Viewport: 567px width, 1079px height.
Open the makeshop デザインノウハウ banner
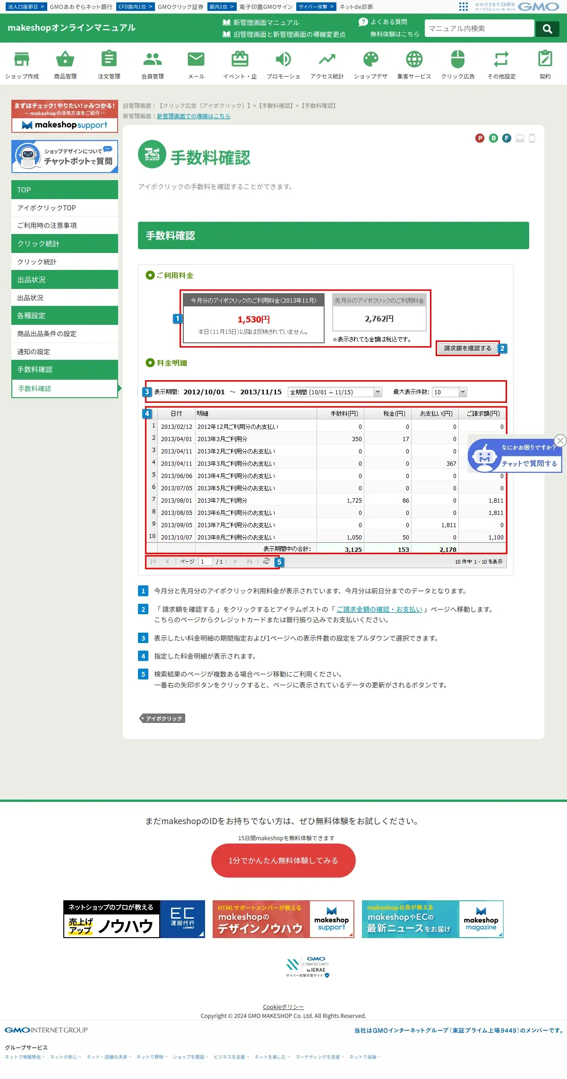click(x=283, y=919)
